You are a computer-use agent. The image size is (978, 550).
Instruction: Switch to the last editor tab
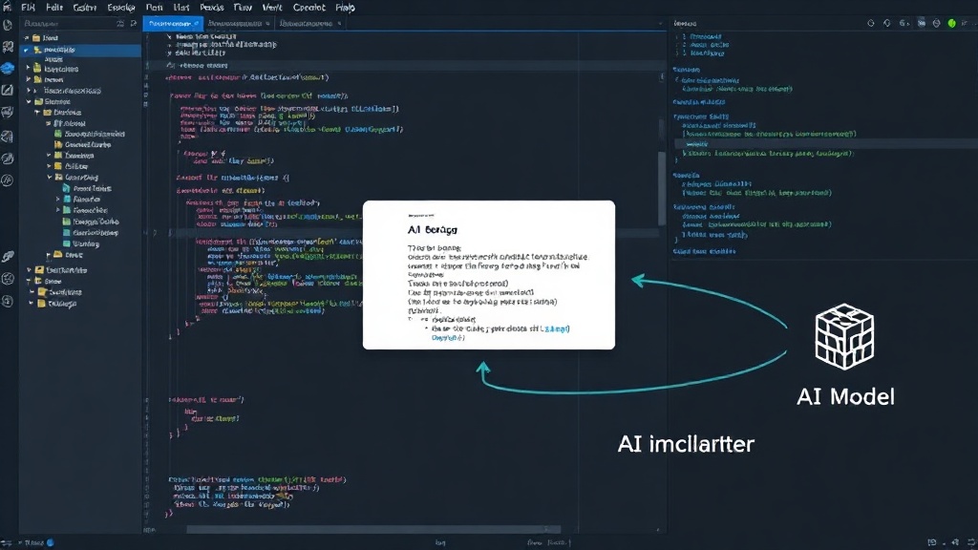click(x=309, y=23)
